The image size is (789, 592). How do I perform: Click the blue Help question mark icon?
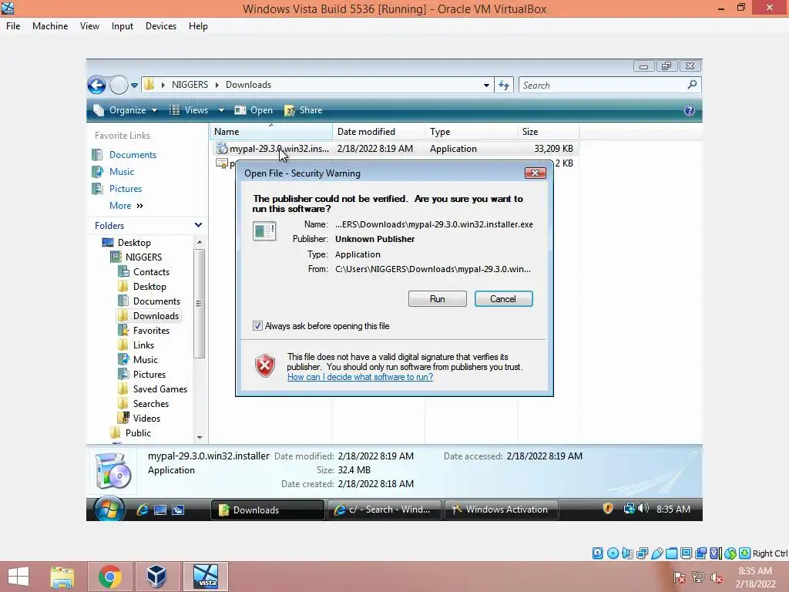pos(690,110)
